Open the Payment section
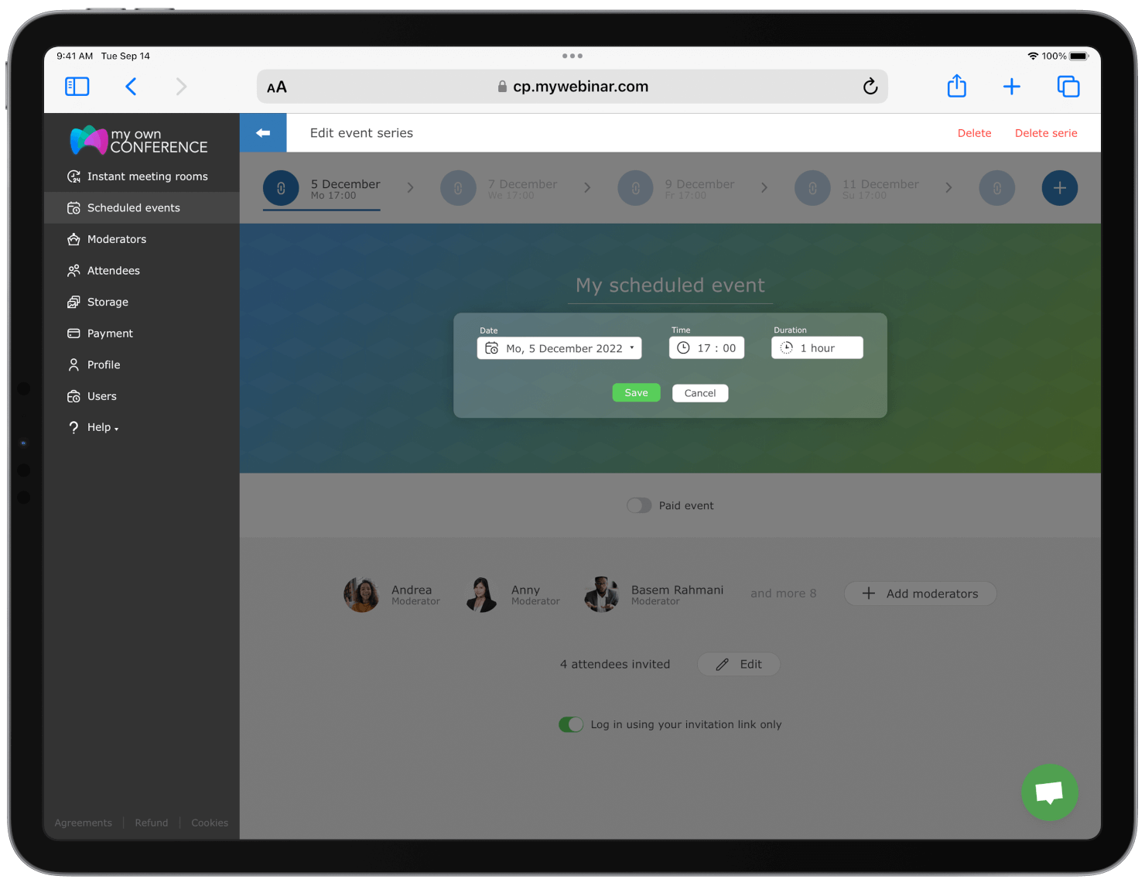This screenshot has width=1145, height=886. (x=110, y=333)
